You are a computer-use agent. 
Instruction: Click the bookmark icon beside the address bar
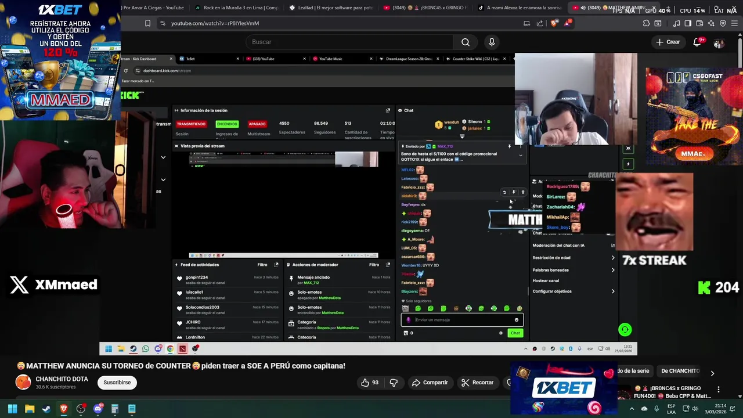[147, 23]
